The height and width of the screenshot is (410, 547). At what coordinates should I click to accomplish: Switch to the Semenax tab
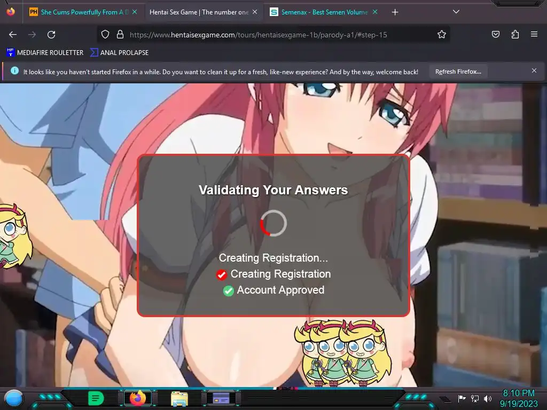coord(324,12)
